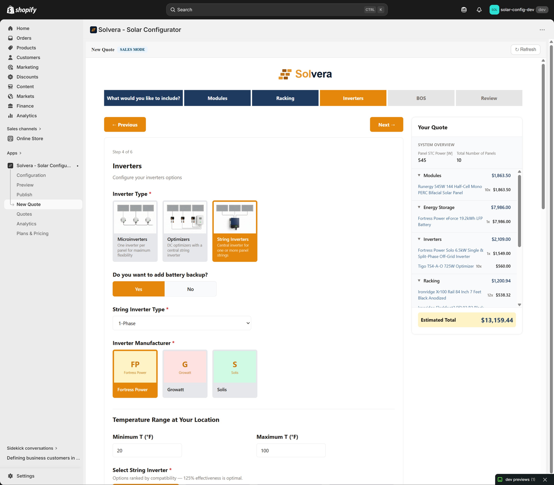The image size is (554, 485).
Task: Collapse the Modules quote section
Action: tap(419, 175)
